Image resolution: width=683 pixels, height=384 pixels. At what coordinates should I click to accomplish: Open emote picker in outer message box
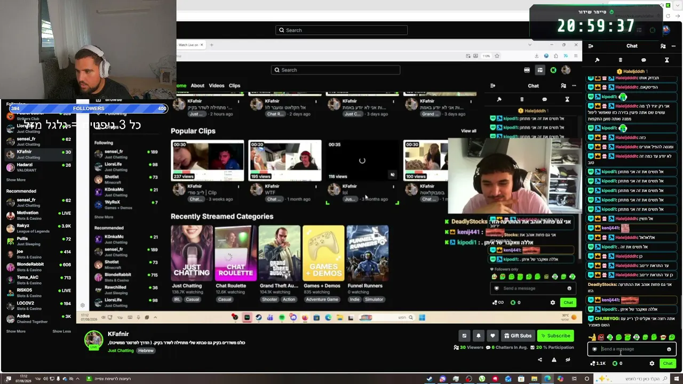[x=669, y=349]
